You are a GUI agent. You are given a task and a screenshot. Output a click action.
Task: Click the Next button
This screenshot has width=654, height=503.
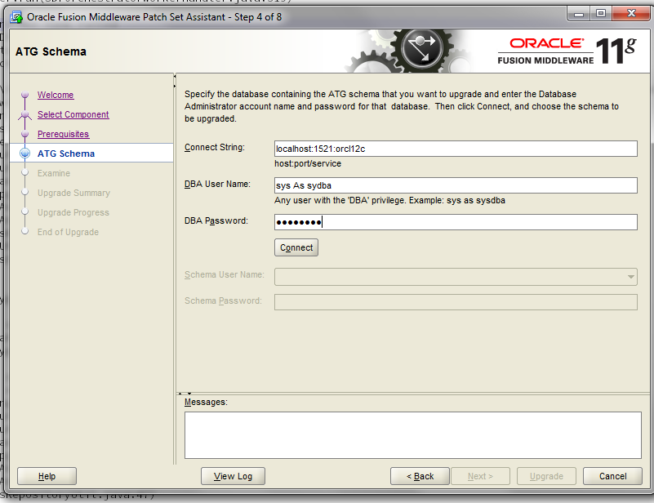click(x=480, y=476)
